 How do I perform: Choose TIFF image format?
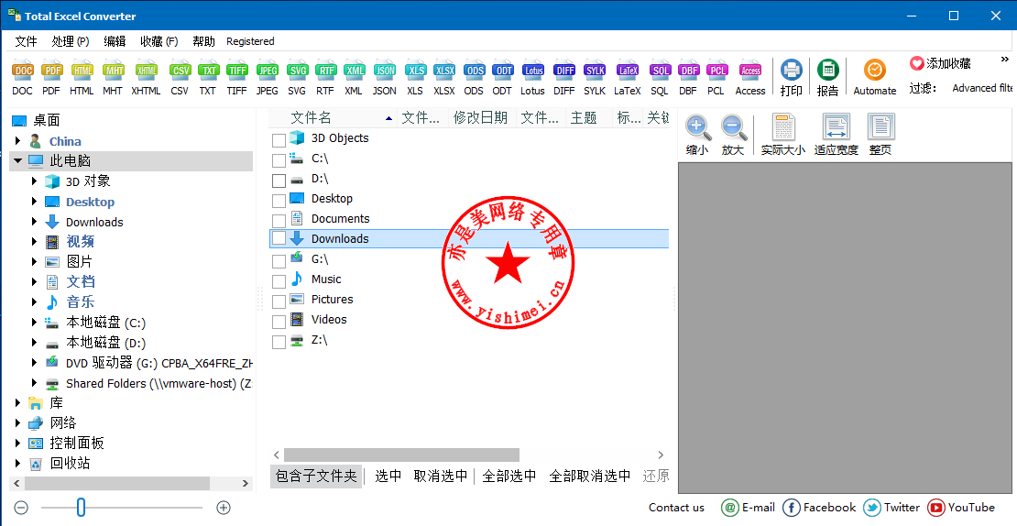click(x=236, y=78)
